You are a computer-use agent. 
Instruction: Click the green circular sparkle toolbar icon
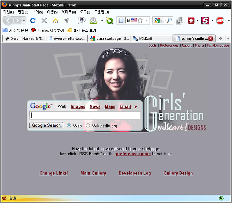tap(109, 20)
